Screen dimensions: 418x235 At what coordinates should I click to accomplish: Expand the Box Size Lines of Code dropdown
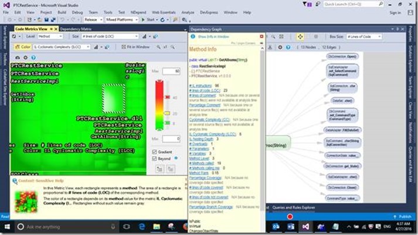tap(364, 37)
